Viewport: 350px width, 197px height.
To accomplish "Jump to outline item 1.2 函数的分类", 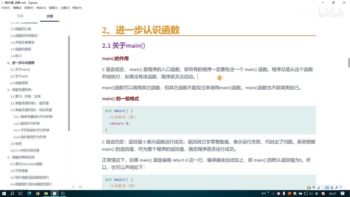I will click(21, 29).
